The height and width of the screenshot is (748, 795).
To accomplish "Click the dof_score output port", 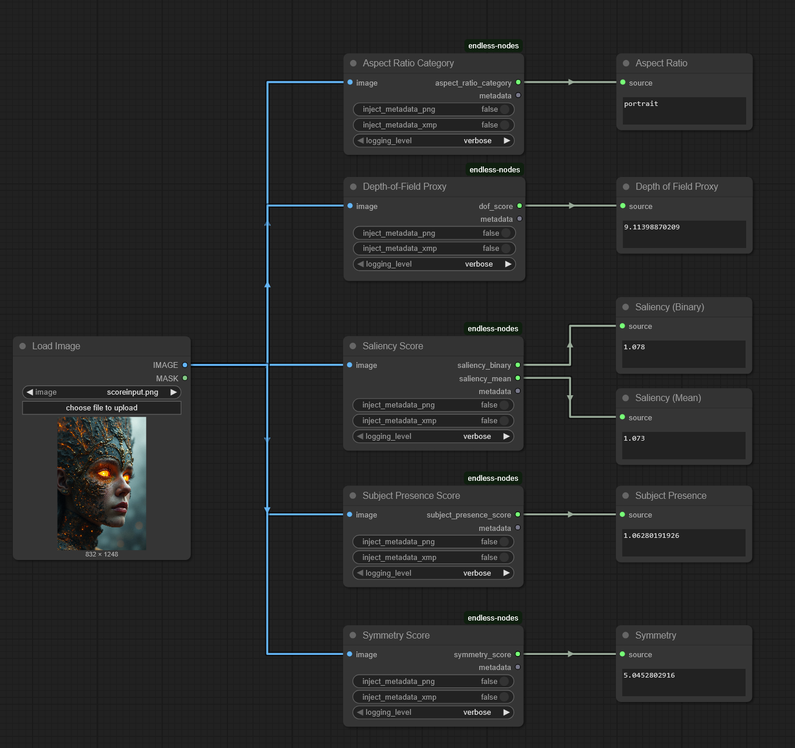I will tap(519, 206).
